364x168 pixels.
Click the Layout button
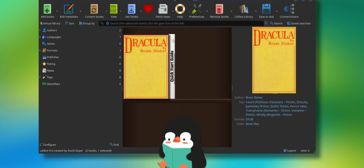290,151
